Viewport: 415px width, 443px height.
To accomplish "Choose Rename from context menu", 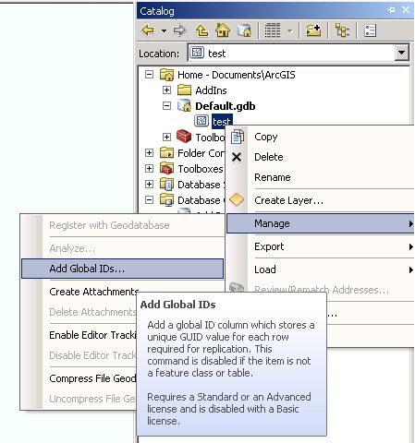I will 320,177.
